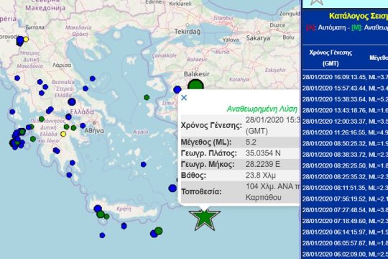Select catalog row 28/01/2020 13:43:18.76
The image size is (388, 259).
click(x=345, y=110)
